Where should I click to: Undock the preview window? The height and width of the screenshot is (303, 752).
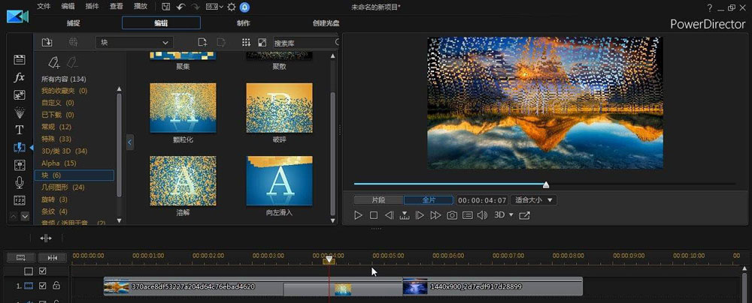pos(525,215)
